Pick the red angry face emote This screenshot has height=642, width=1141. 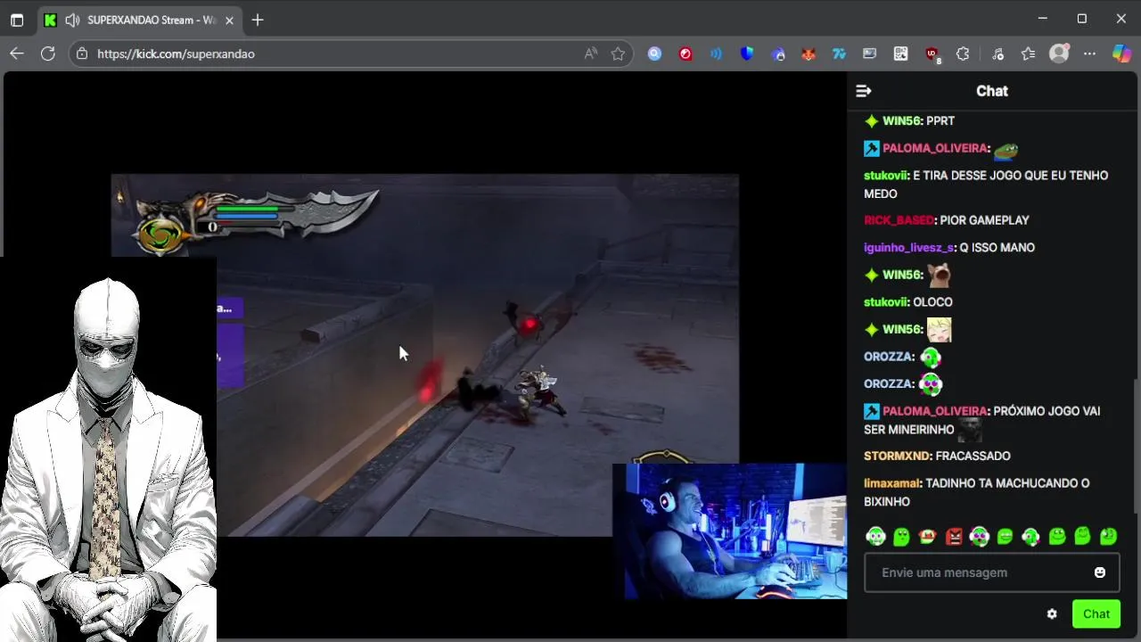[954, 536]
